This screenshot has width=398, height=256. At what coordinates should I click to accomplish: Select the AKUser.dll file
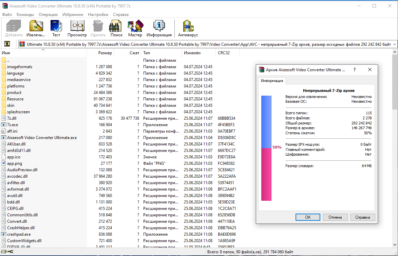119,144
